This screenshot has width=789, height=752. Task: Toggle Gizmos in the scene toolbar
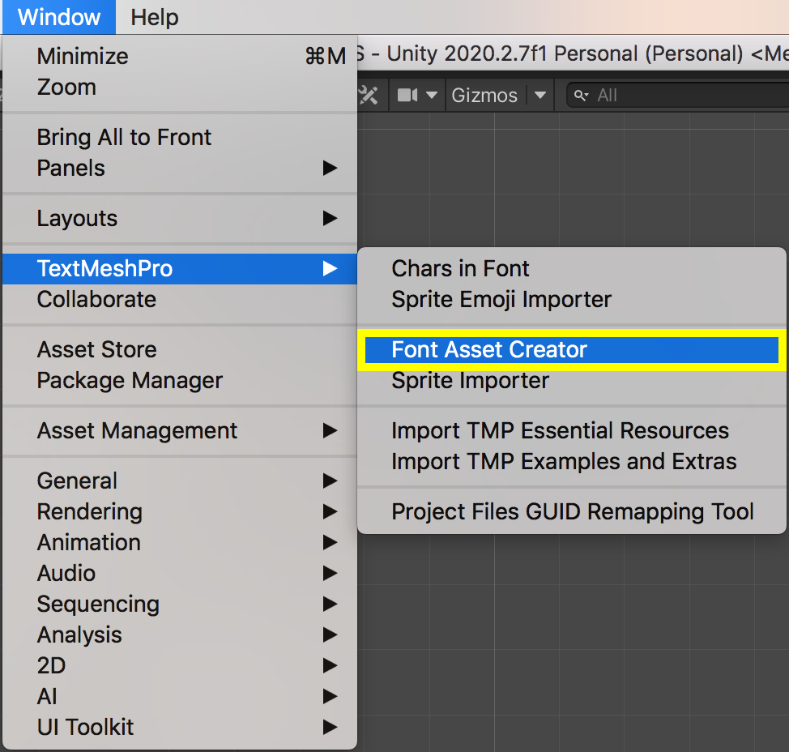[484, 95]
